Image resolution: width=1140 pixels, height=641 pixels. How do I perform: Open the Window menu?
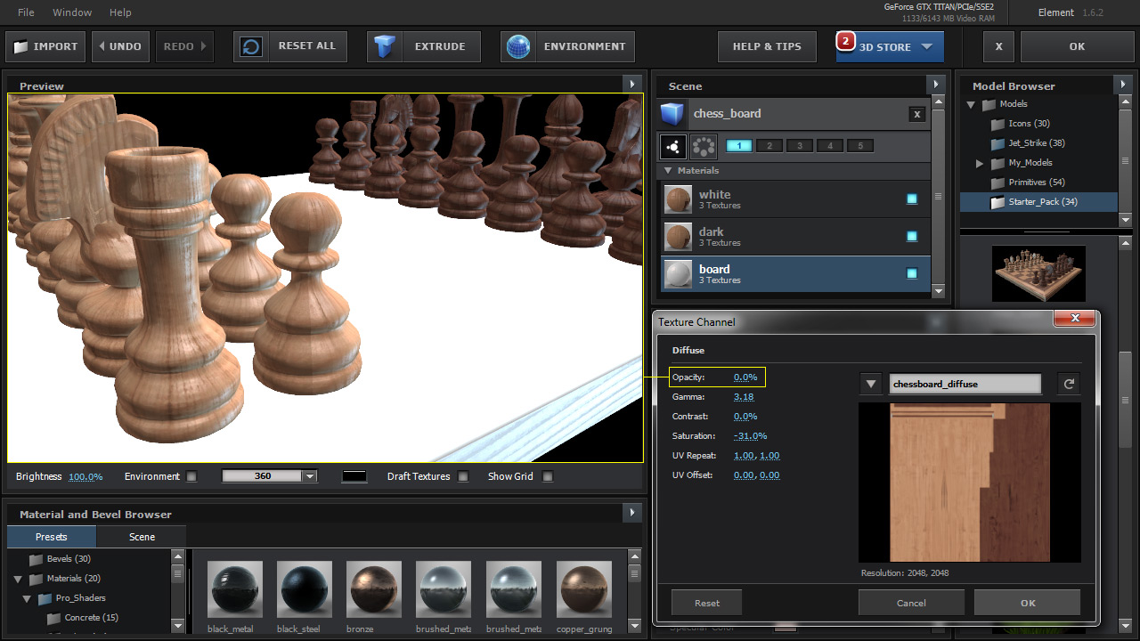pos(72,12)
